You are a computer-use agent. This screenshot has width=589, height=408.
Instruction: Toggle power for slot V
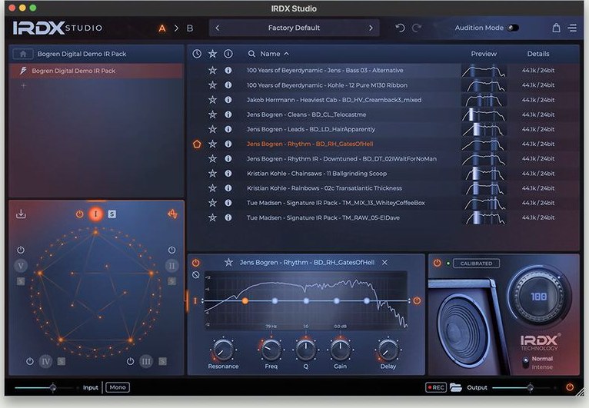click(21, 250)
